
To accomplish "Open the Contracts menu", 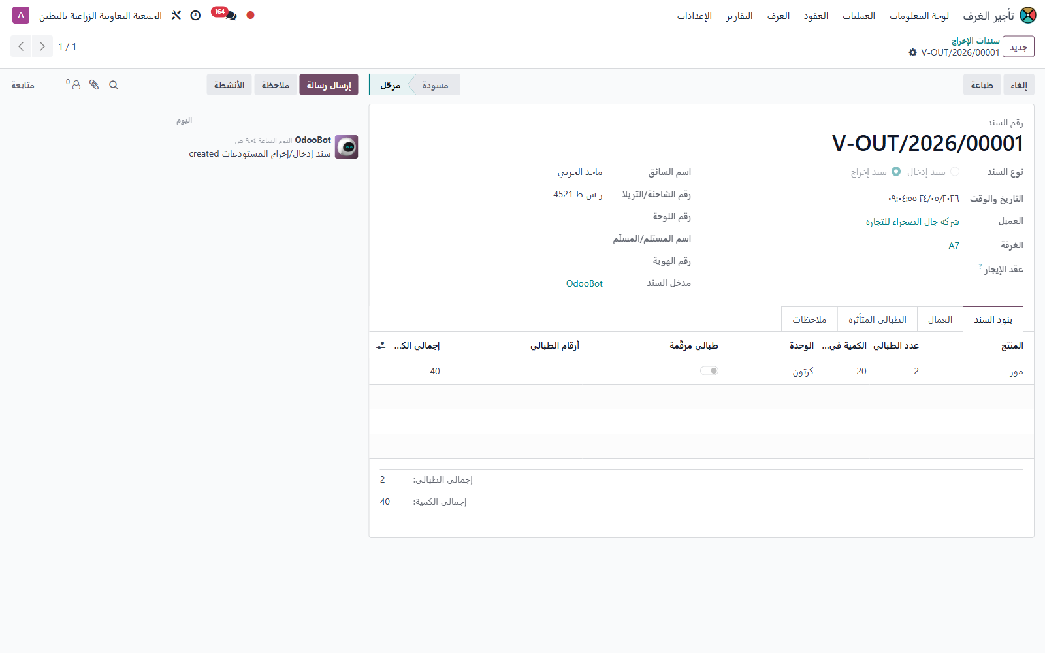I will (x=816, y=16).
